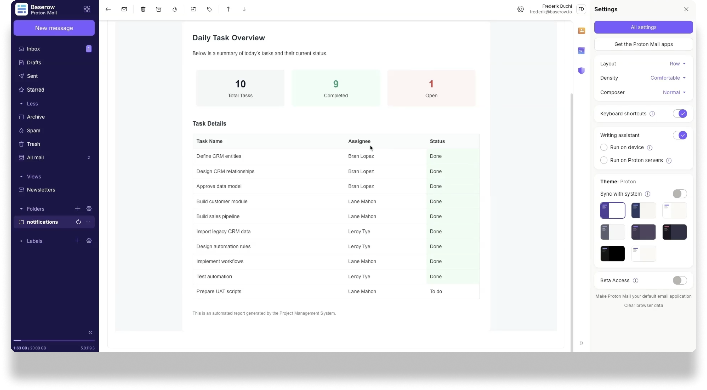Open the Trash folder
This screenshot has width=707, height=390.
(54, 144)
